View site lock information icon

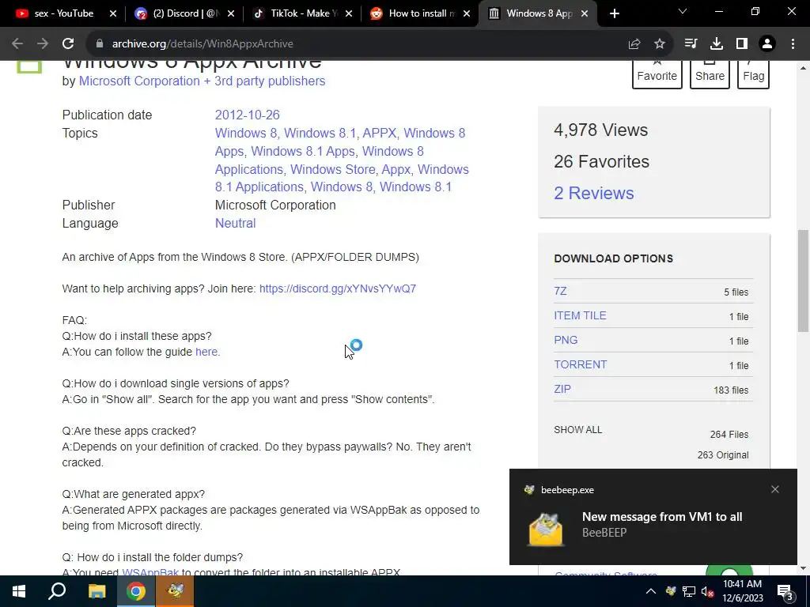tap(99, 44)
